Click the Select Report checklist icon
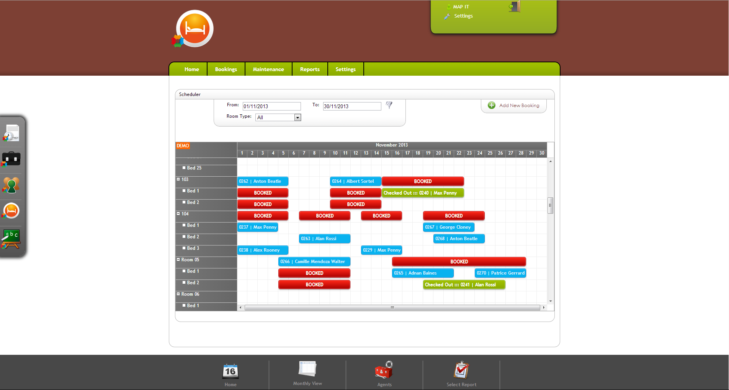 click(461, 370)
